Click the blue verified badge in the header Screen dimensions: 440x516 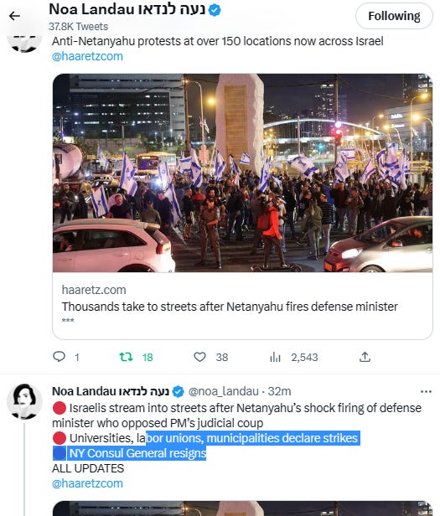tap(215, 10)
